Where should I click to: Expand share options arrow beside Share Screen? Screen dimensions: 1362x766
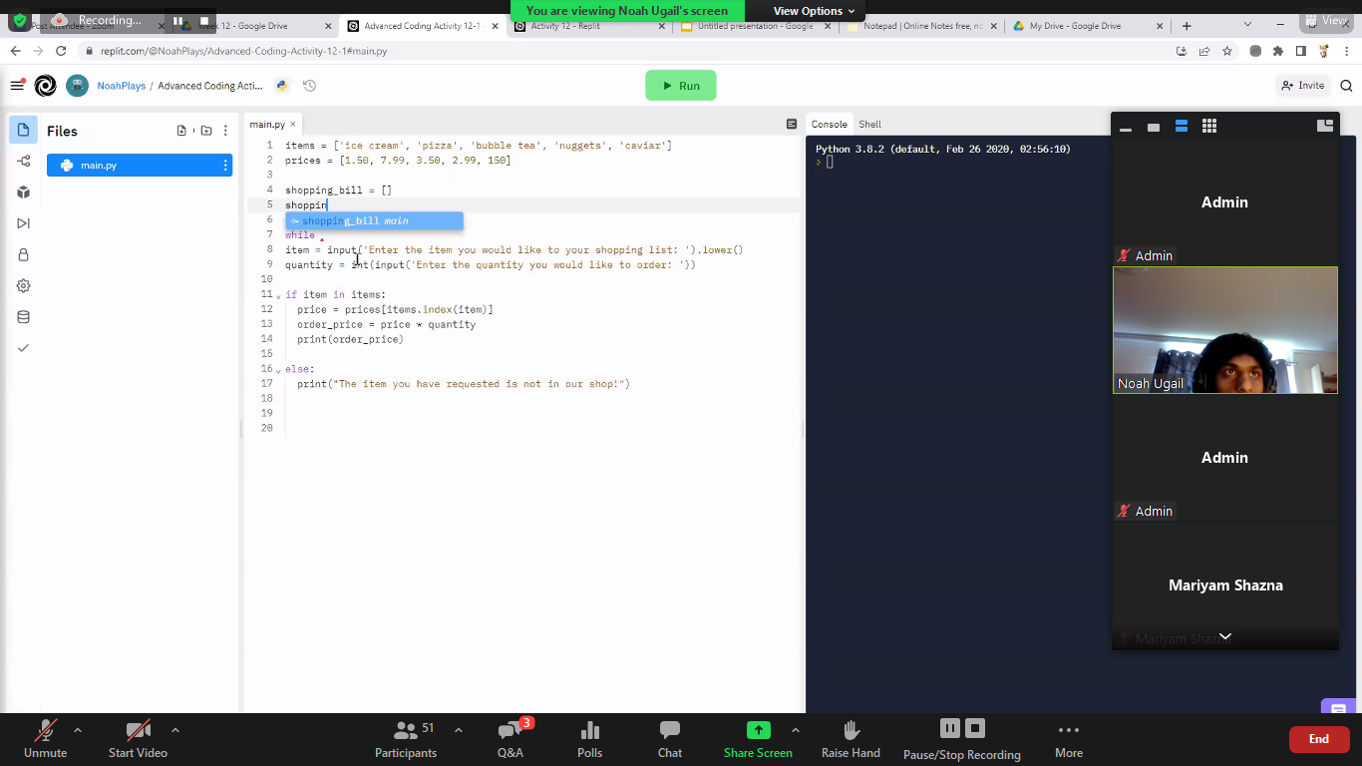(x=796, y=730)
